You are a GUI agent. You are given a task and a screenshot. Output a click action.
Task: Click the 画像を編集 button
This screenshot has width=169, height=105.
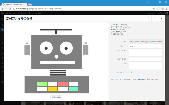click(x=56, y=97)
